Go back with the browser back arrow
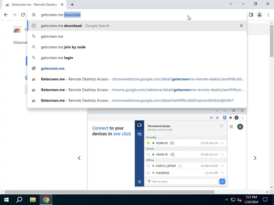Viewport: 274px width, 205px height. click(6, 15)
